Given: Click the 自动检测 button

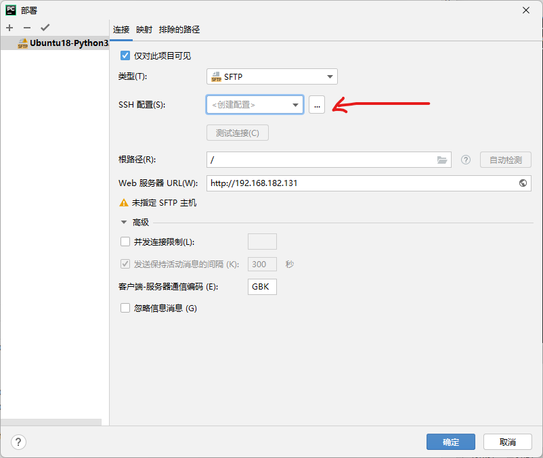Looking at the screenshot, I should [x=506, y=160].
